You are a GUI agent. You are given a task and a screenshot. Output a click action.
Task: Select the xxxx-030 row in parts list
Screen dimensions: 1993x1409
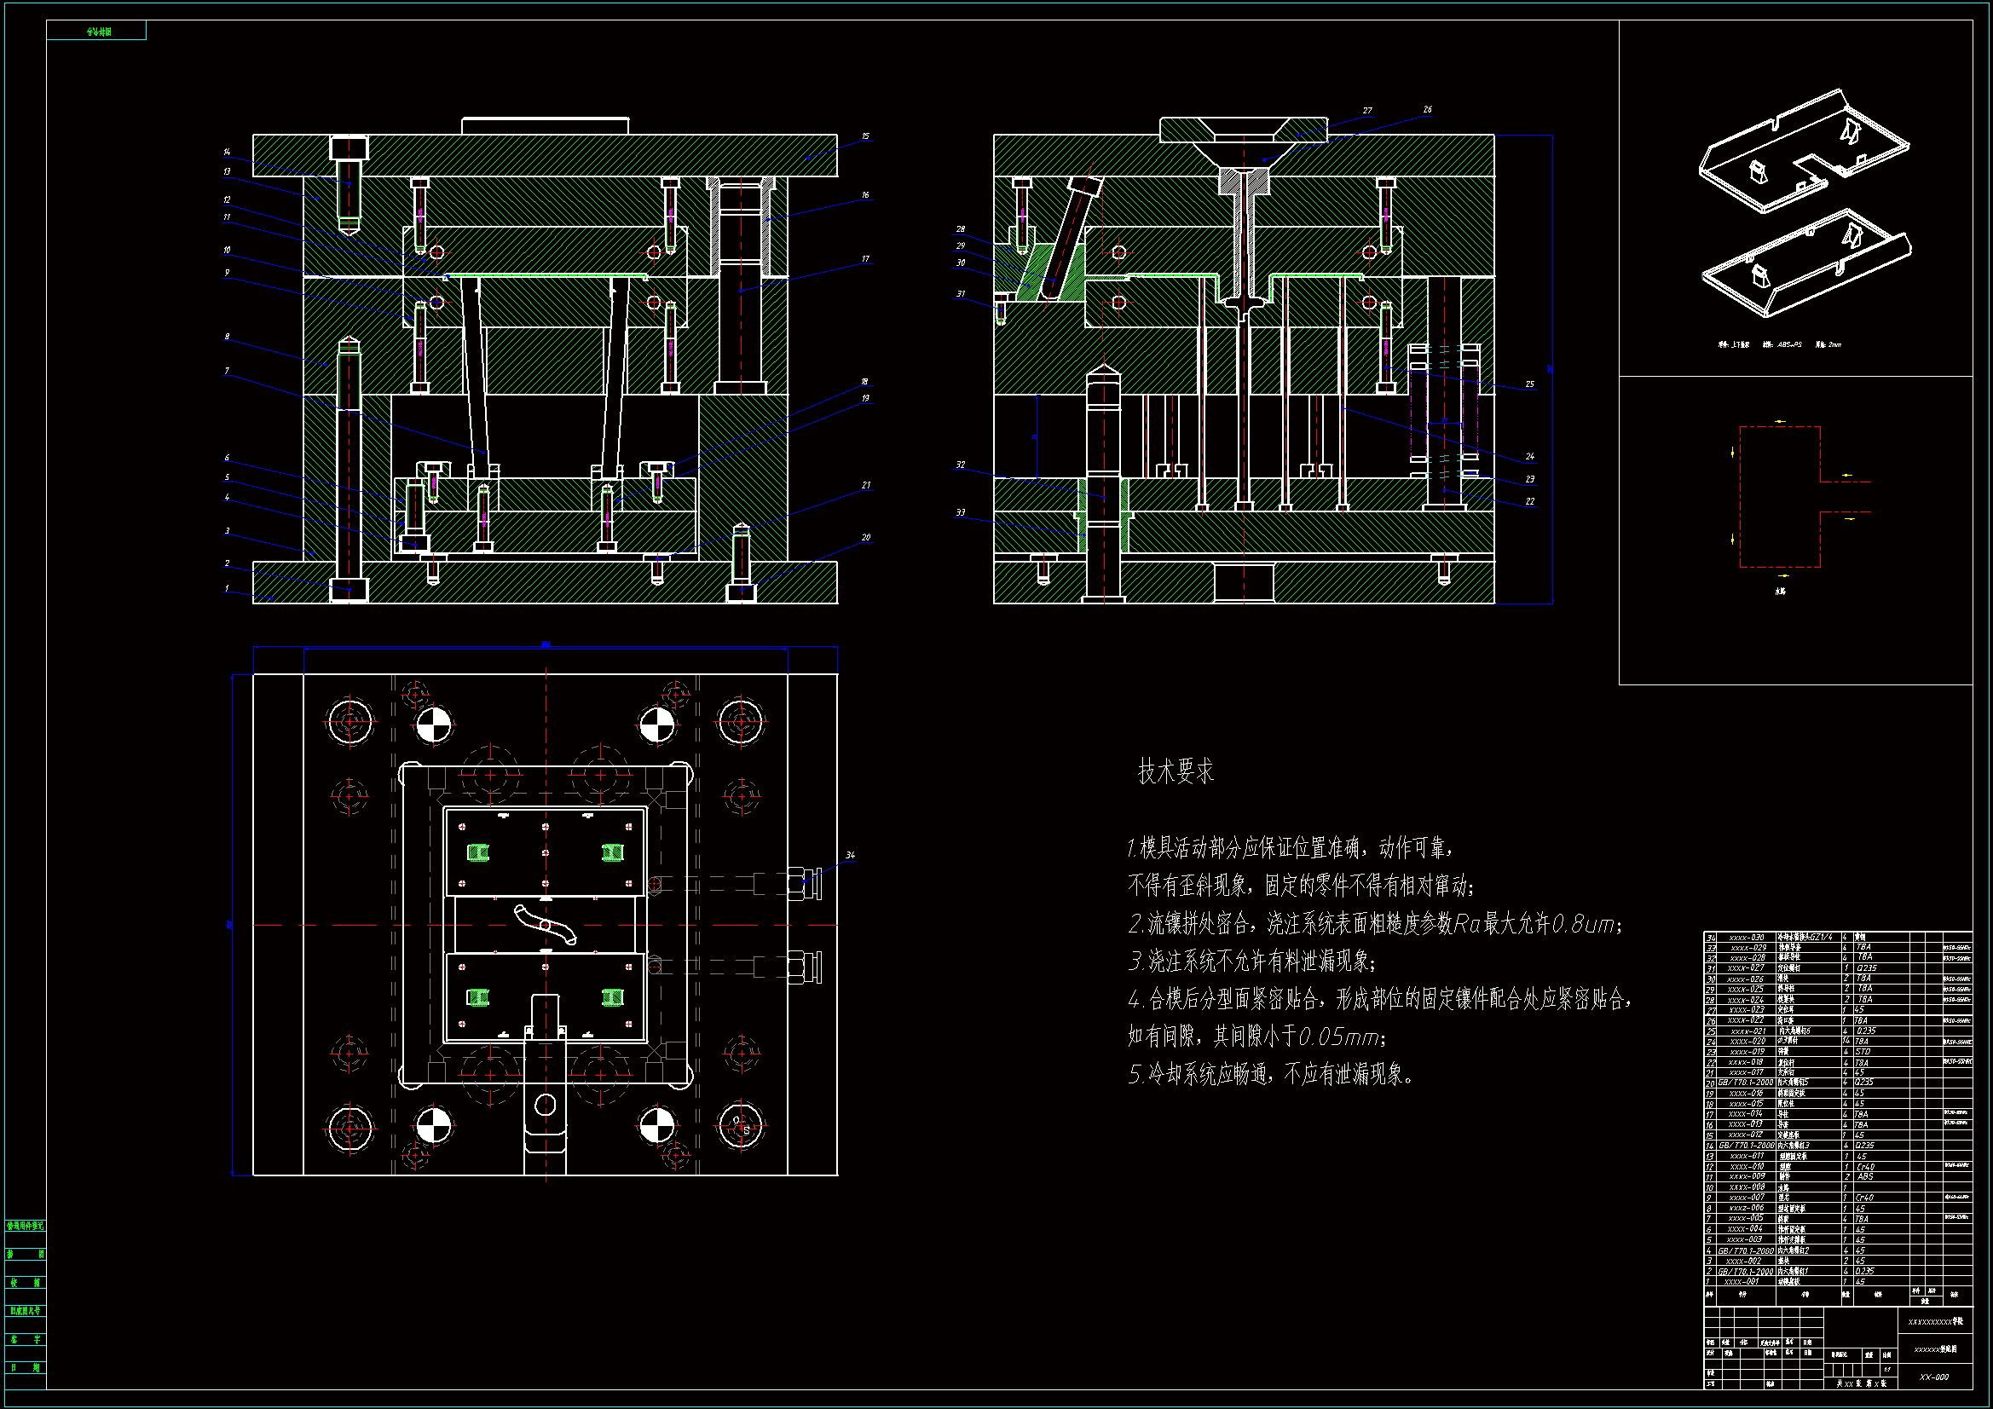click(1746, 938)
